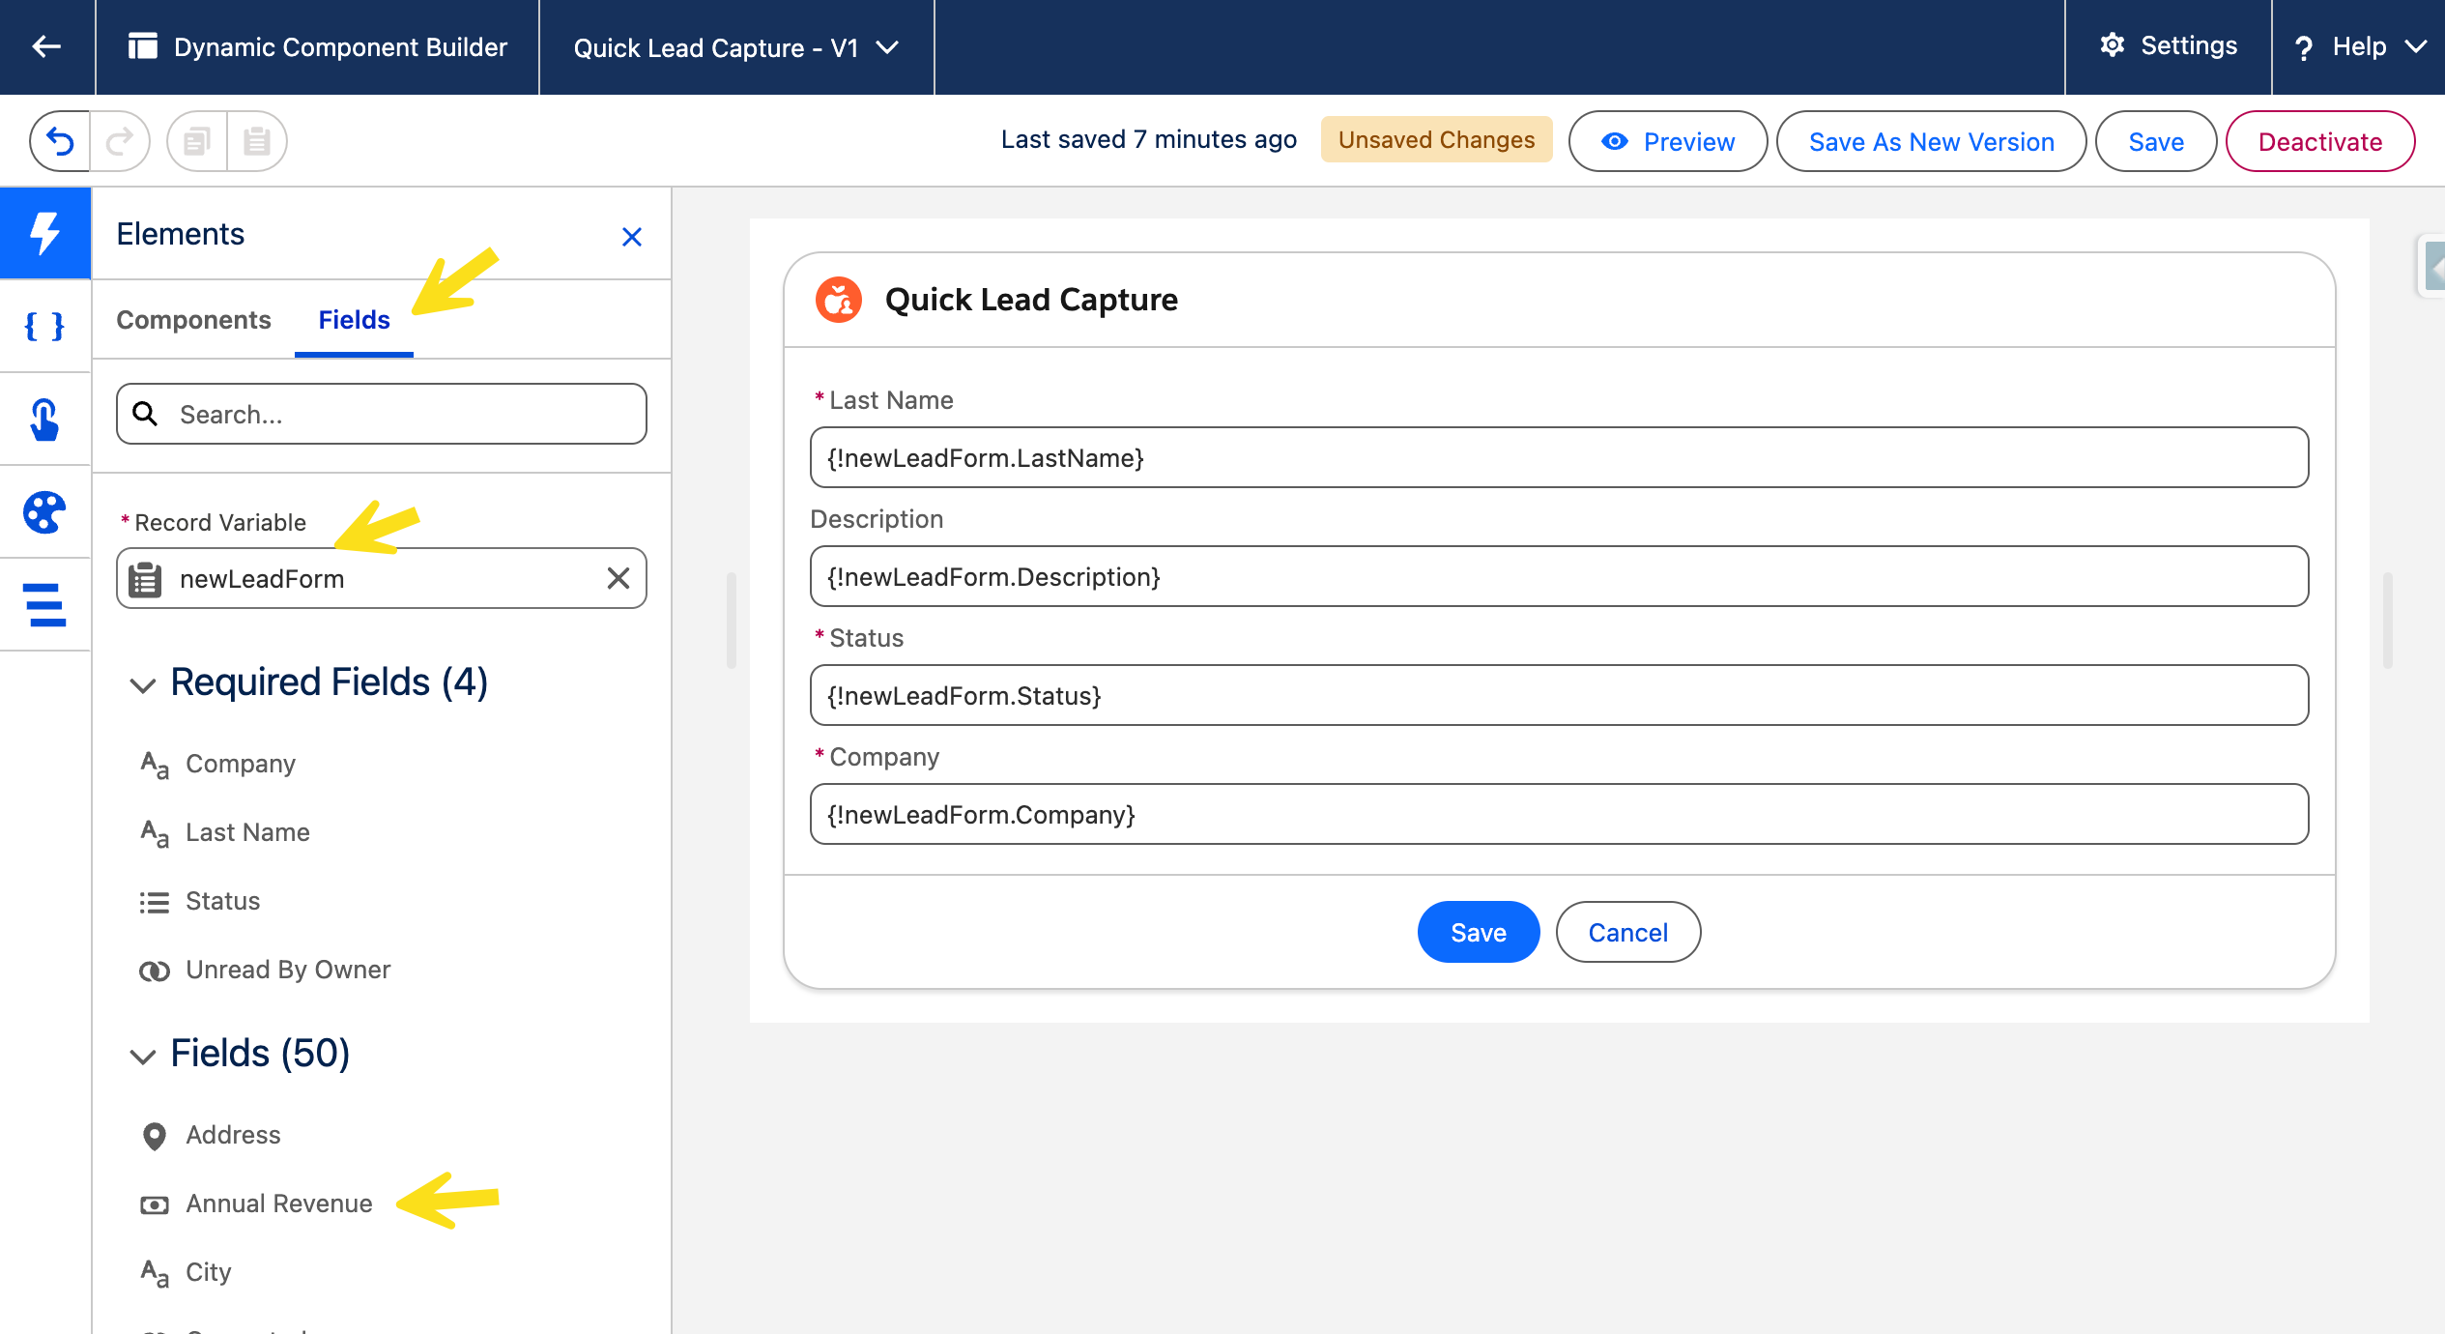Click the redo icon
This screenshot has width=2445, height=1334.
click(x=120, y=141)
